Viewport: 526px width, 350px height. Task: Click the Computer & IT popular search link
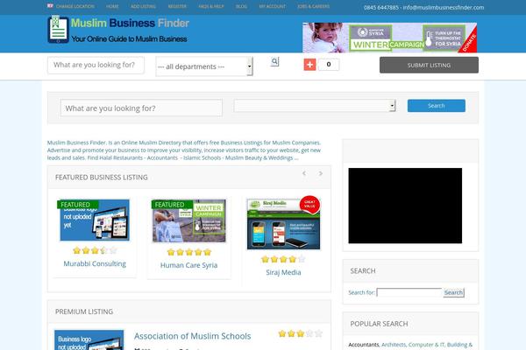click(426, 344)
